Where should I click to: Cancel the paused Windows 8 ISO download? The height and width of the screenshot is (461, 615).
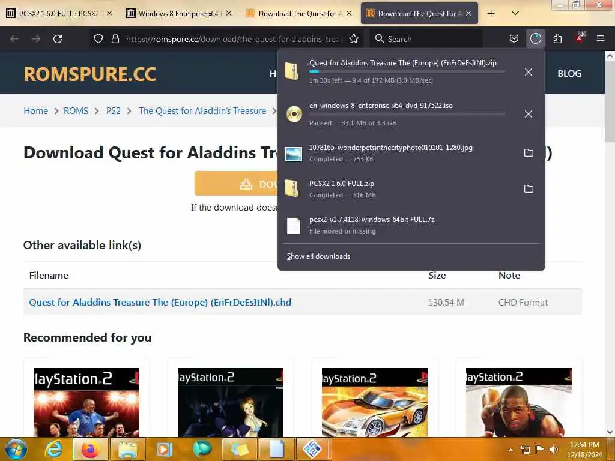point(529,114)
